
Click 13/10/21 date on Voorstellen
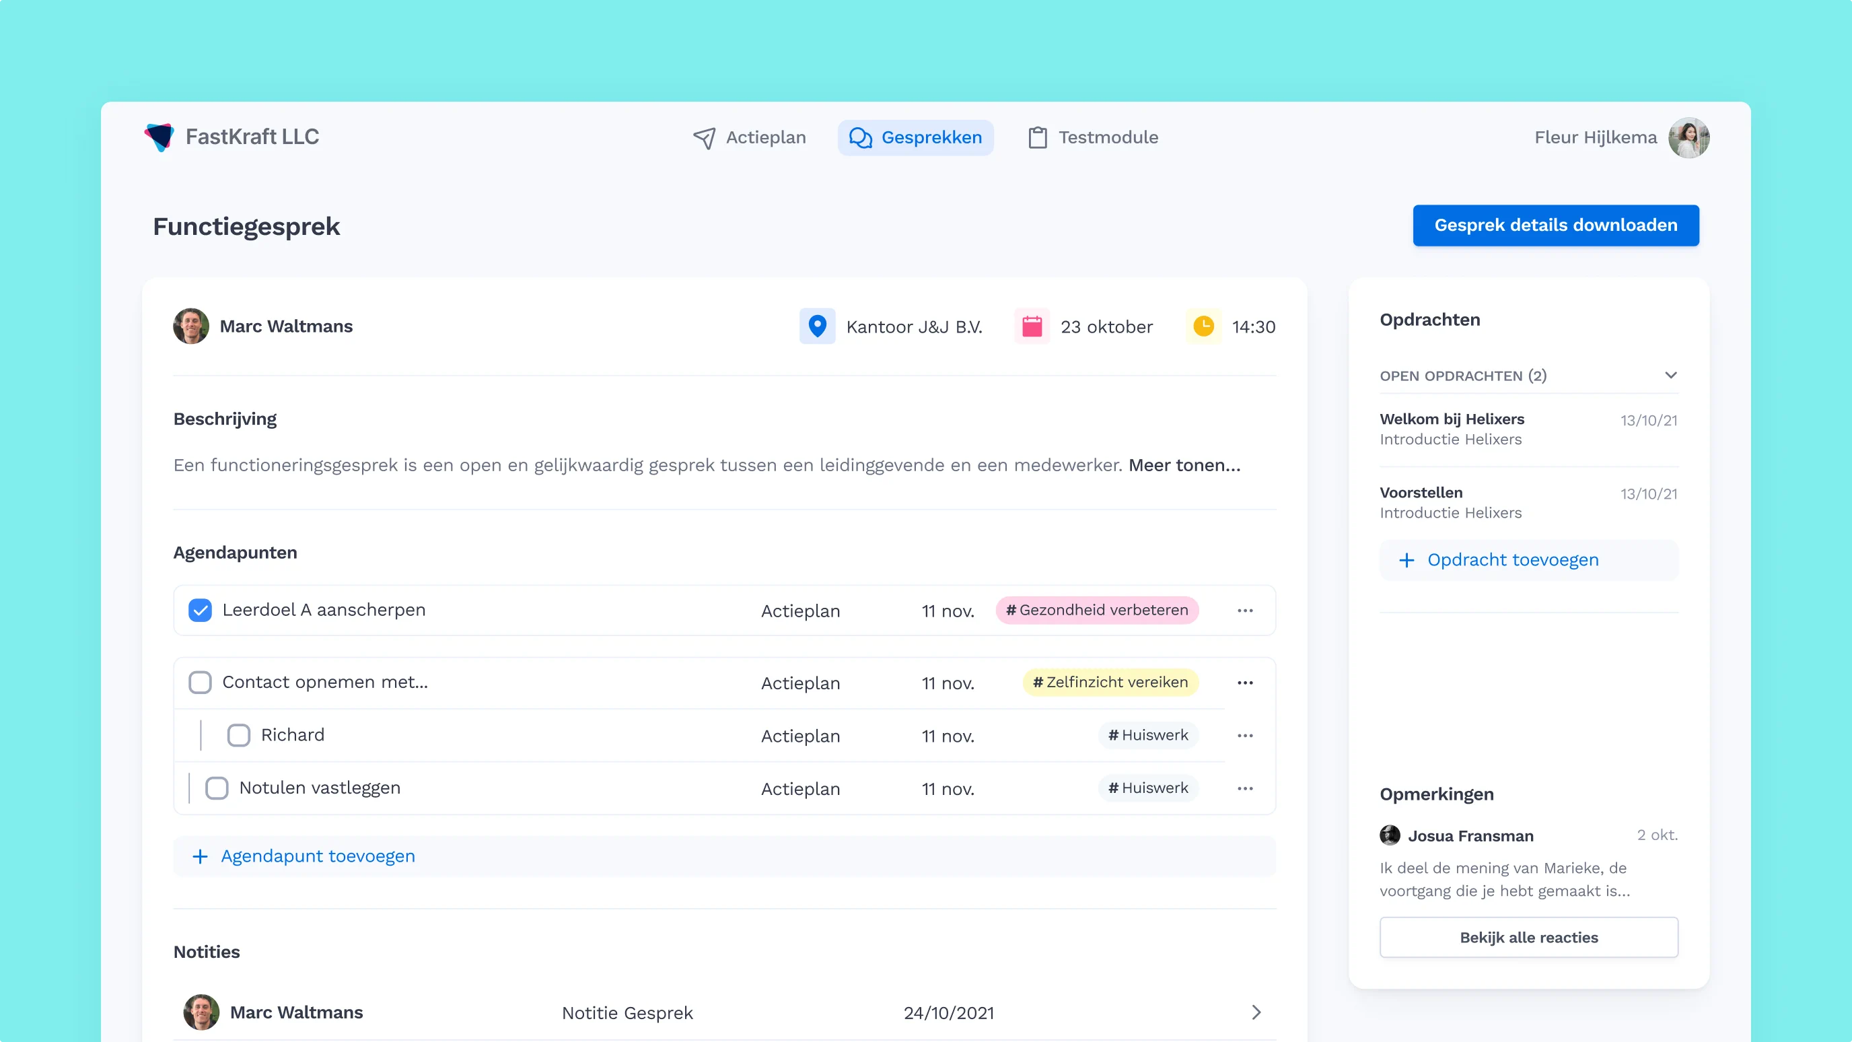point(1649,494)
